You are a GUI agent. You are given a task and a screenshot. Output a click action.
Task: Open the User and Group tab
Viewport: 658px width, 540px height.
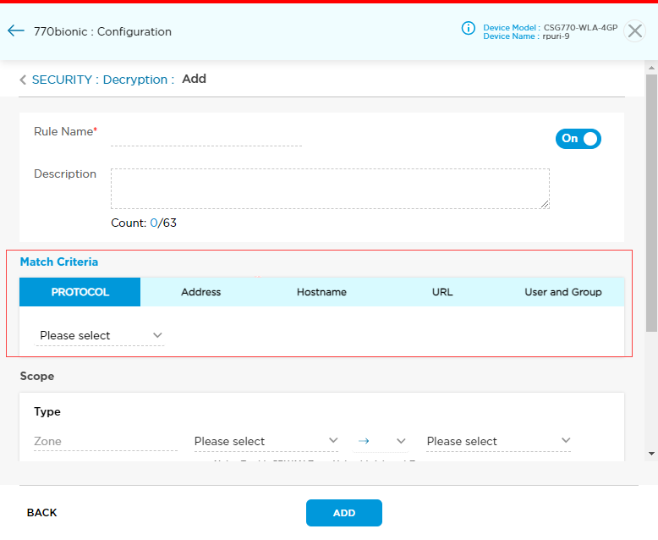[563, 292]
